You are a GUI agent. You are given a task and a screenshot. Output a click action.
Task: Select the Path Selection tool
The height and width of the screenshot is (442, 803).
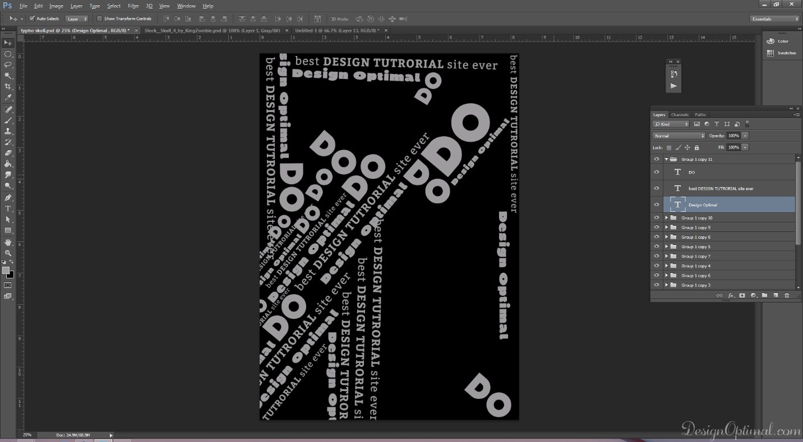8,220
